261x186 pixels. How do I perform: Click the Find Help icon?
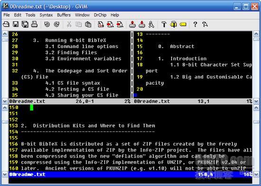[x=205, y=24]
